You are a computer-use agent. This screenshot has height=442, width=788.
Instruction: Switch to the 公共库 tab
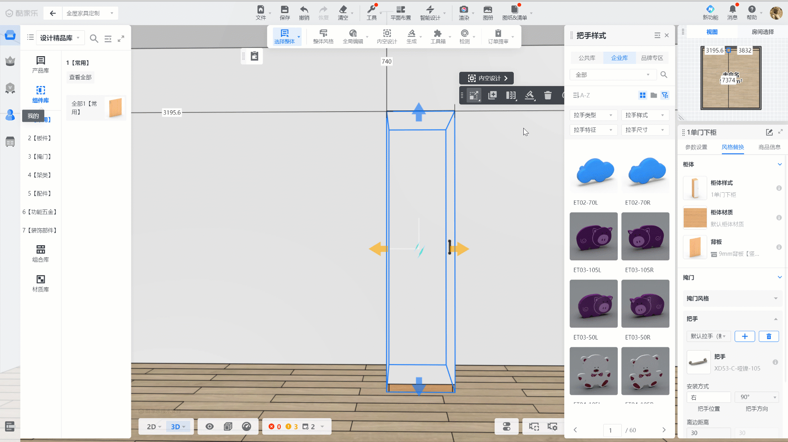point(586,58)
